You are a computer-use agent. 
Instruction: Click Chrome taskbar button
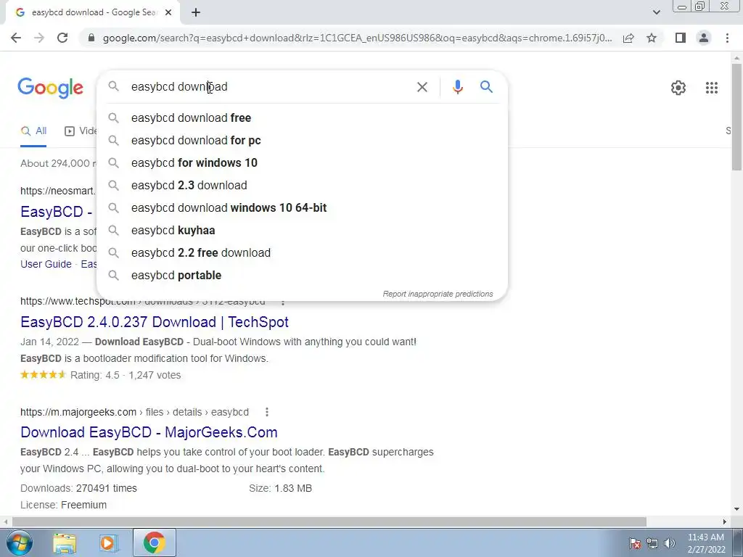point(155,542)
